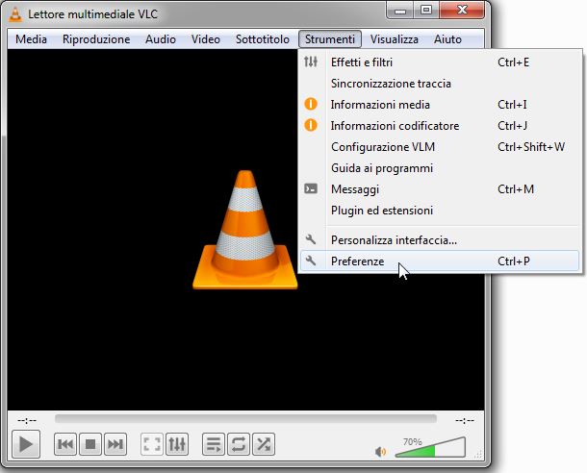Viewport: 587px width, 473px height.
Task: Open the Sottotitolo menu
Action: pos(263,39)
